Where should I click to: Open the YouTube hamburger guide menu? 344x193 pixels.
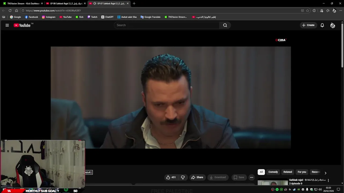tap(7, 25)
